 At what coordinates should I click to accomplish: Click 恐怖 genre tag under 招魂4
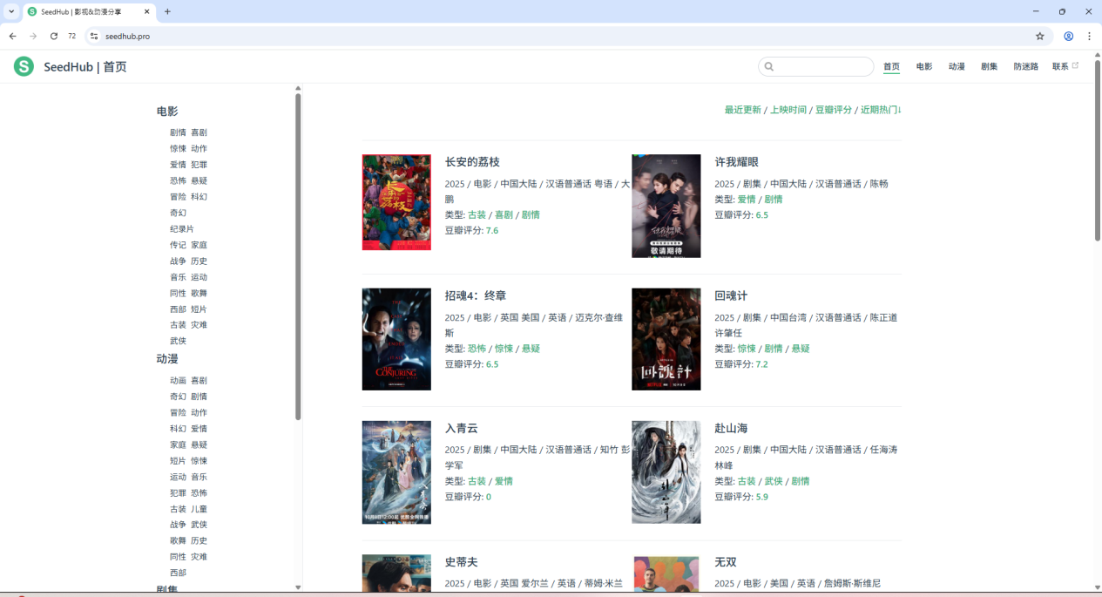(477, 349)
